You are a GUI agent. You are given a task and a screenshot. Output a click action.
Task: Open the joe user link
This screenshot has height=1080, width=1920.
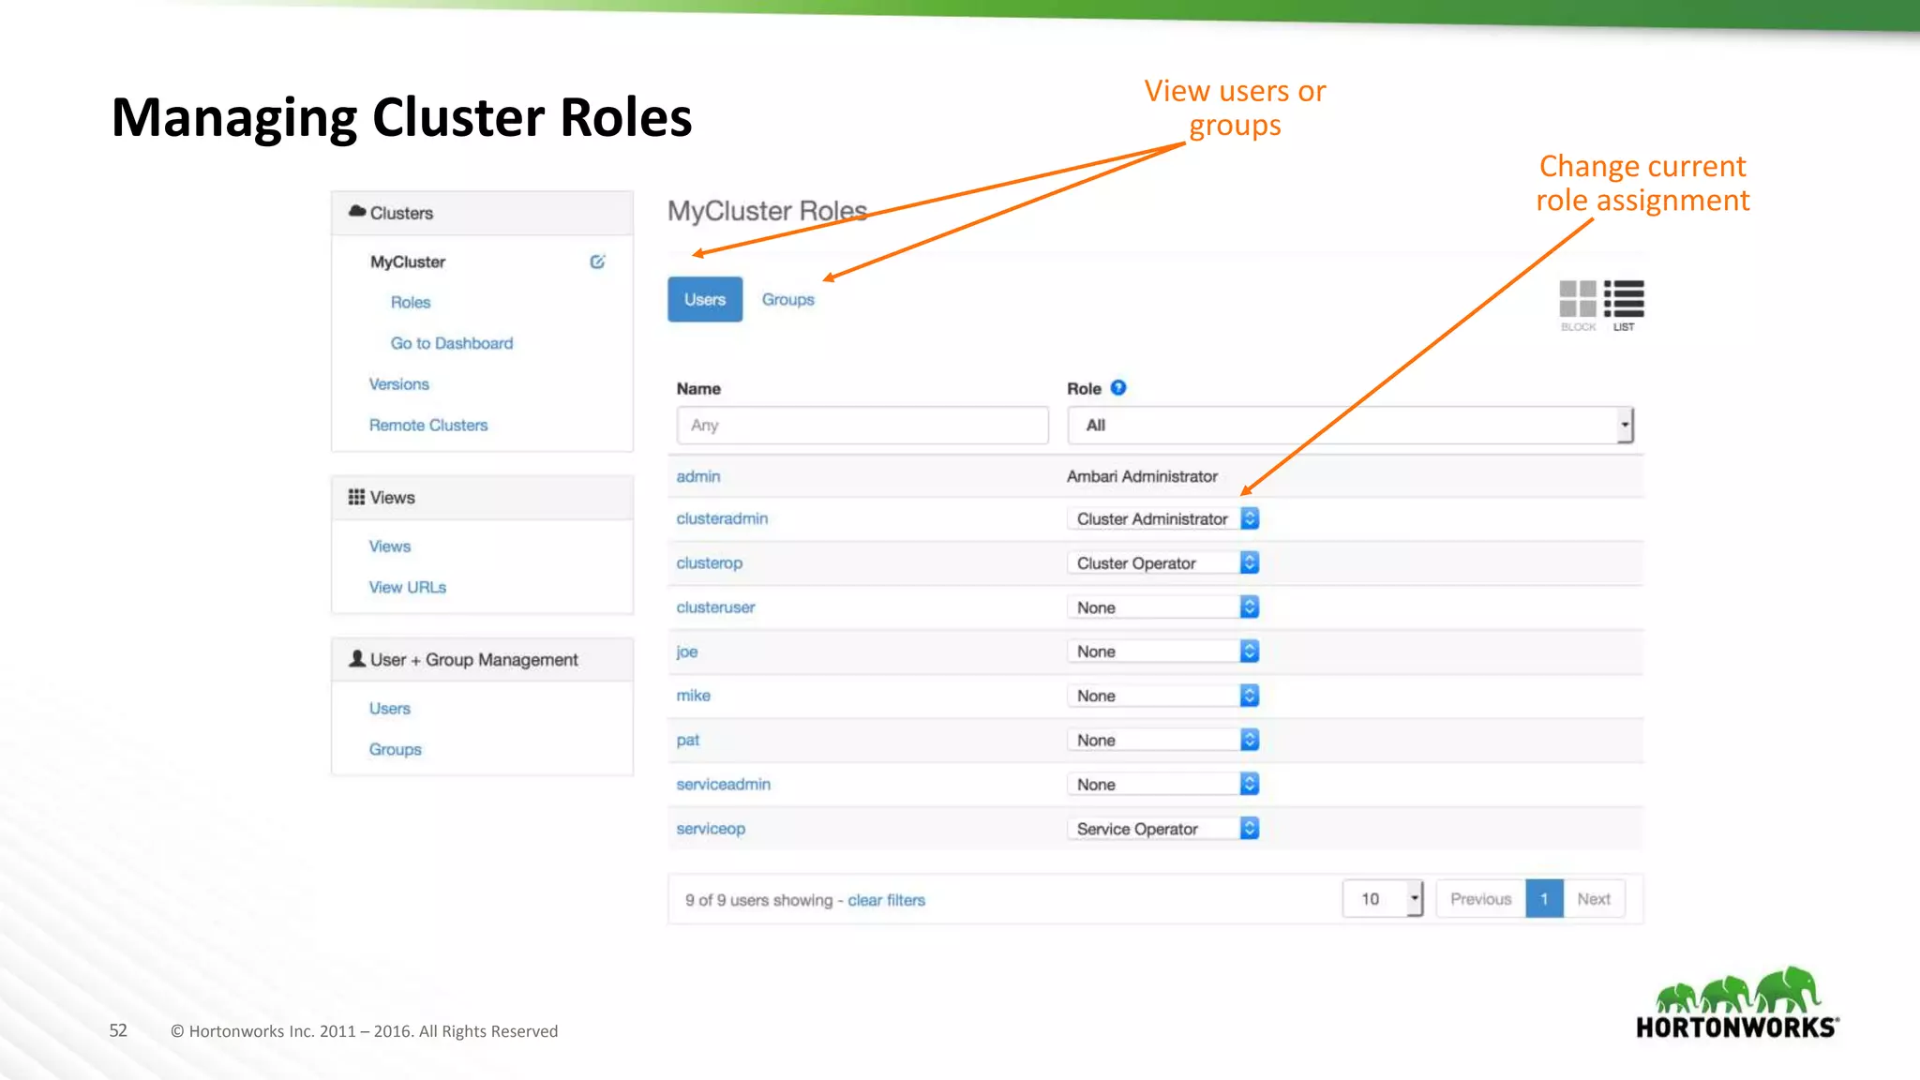(x=687, y=652)
